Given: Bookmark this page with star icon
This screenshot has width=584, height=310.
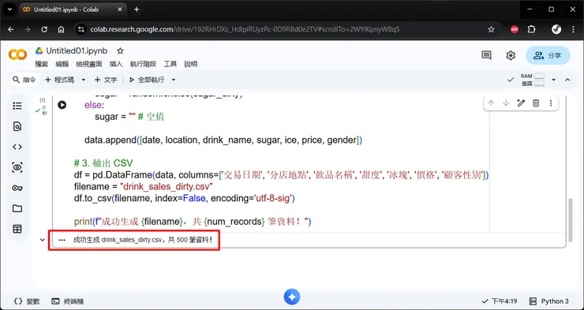Looking at the screenshot, I should click(x=491, y=29).
